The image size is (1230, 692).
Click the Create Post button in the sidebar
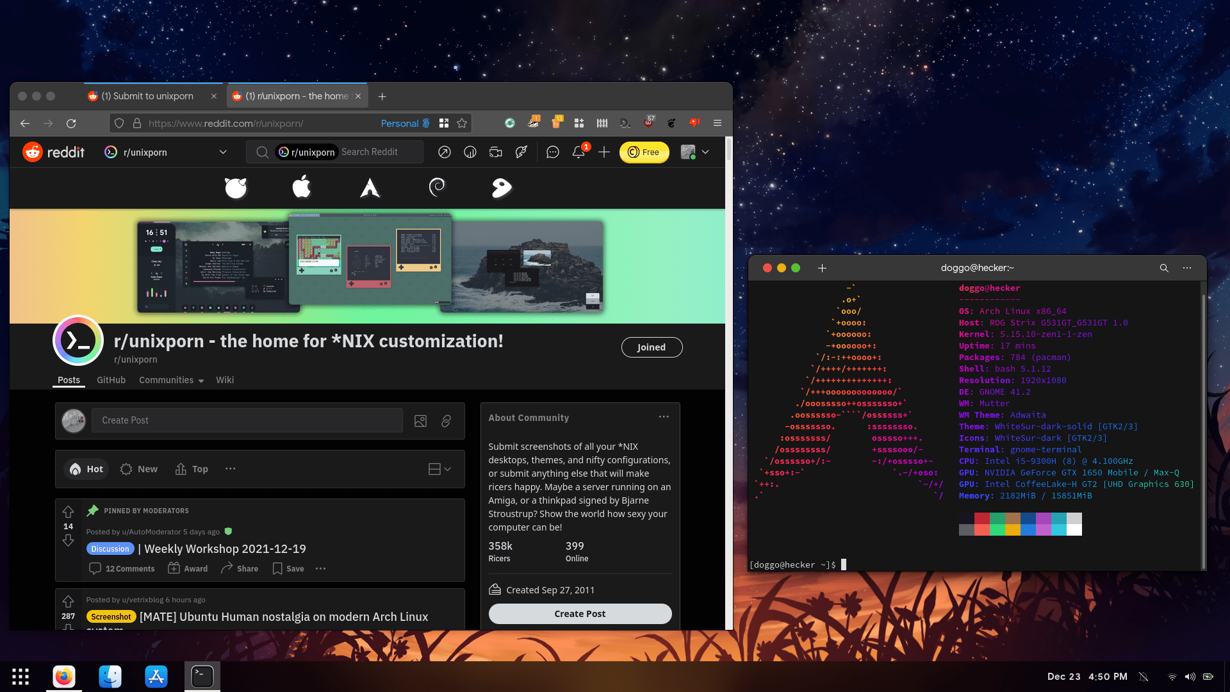point(580,613)
